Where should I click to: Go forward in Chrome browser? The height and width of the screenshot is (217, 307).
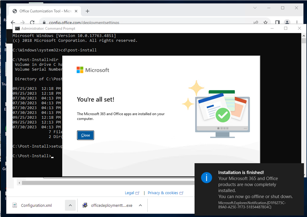tap(23, 22)
